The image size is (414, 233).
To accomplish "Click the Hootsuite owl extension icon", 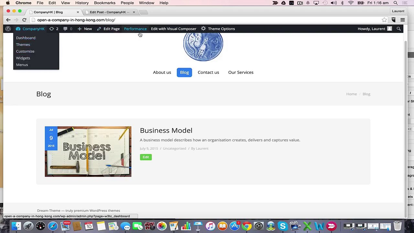I will coord(394,20).
